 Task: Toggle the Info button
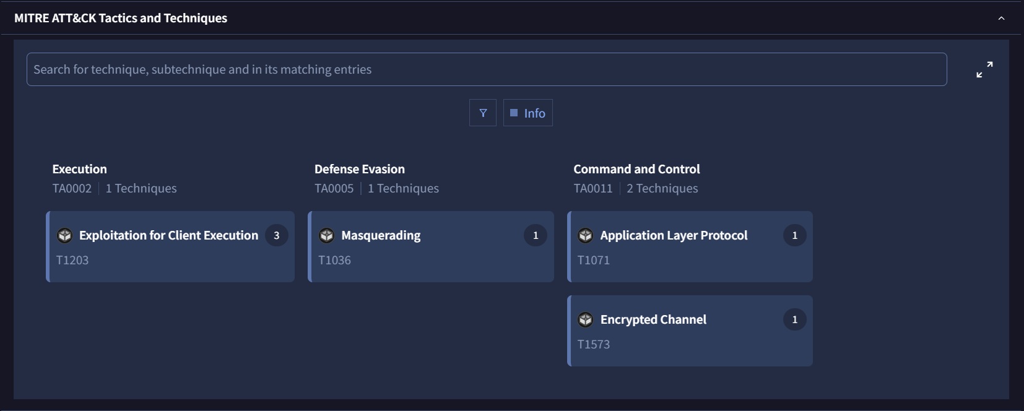point(528,113)
